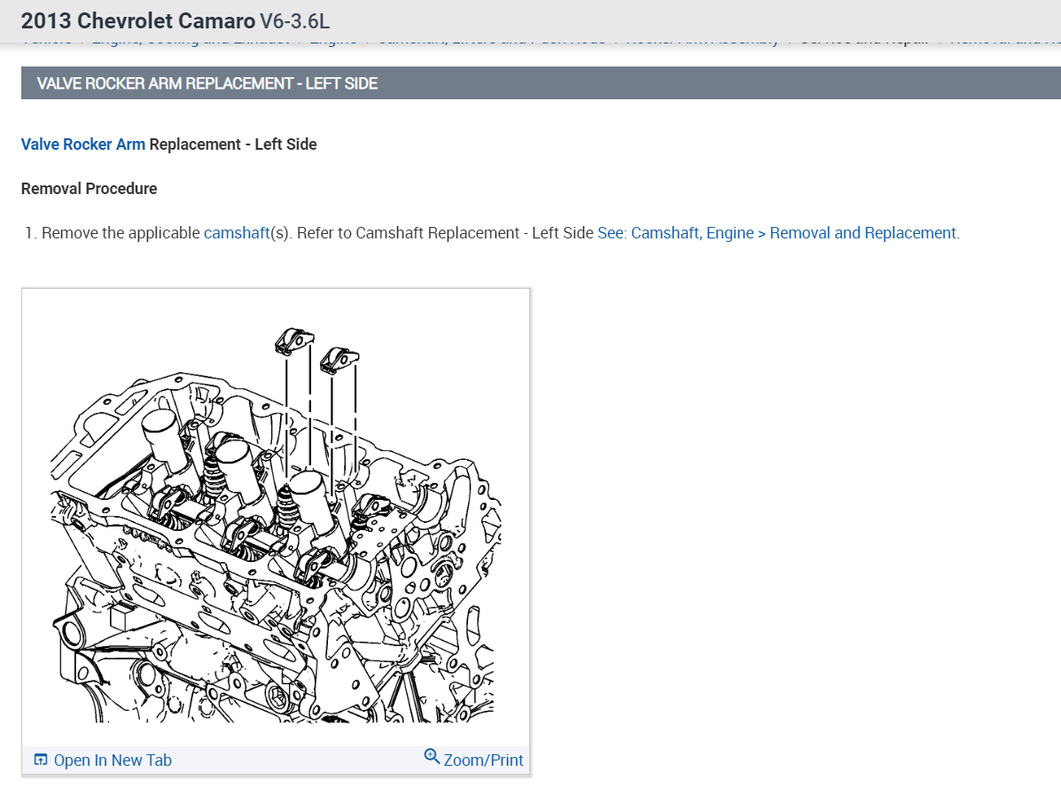Select the 2013 Chevrolet Camaro vehicle title

coord(138,21)
